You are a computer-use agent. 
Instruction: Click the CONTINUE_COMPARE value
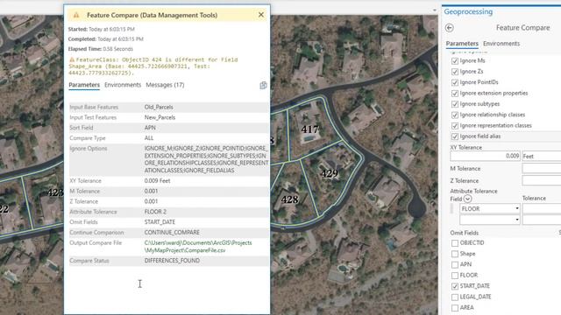point(172,233)
